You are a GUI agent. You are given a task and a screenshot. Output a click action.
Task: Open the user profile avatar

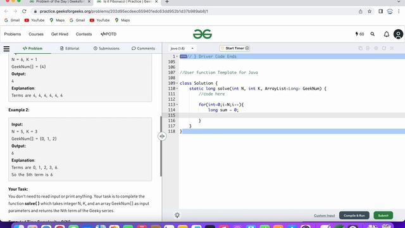point(398,34)
